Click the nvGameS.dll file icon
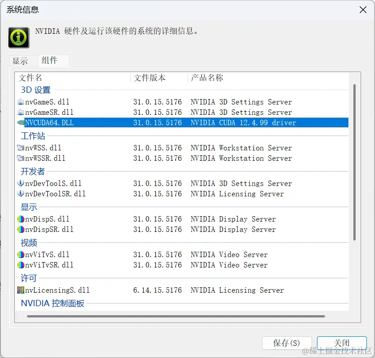The image size is (375, 358). tap(21, 102)
